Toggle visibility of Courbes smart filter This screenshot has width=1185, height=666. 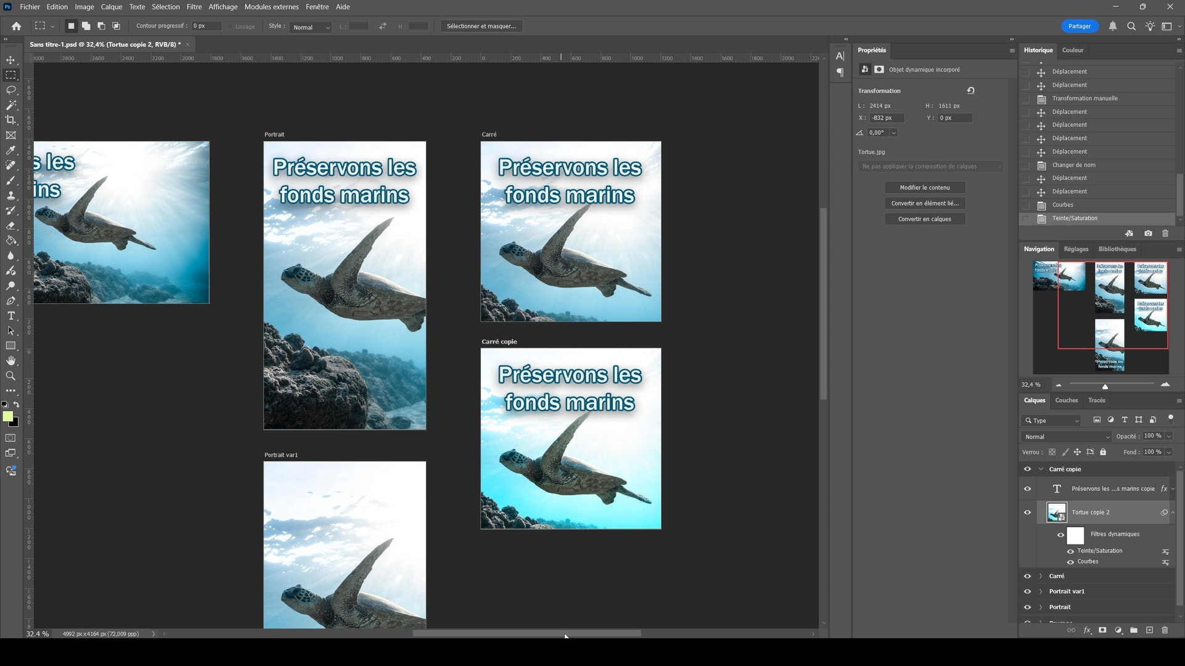click(1070, 562)
